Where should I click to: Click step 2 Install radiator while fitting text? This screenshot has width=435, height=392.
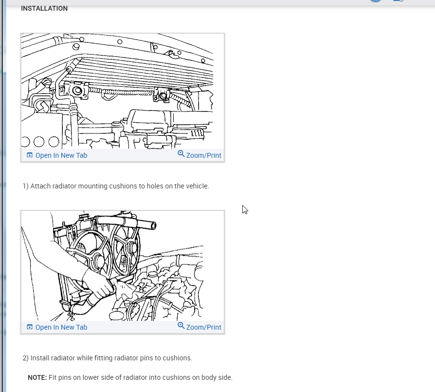[108, 358]
